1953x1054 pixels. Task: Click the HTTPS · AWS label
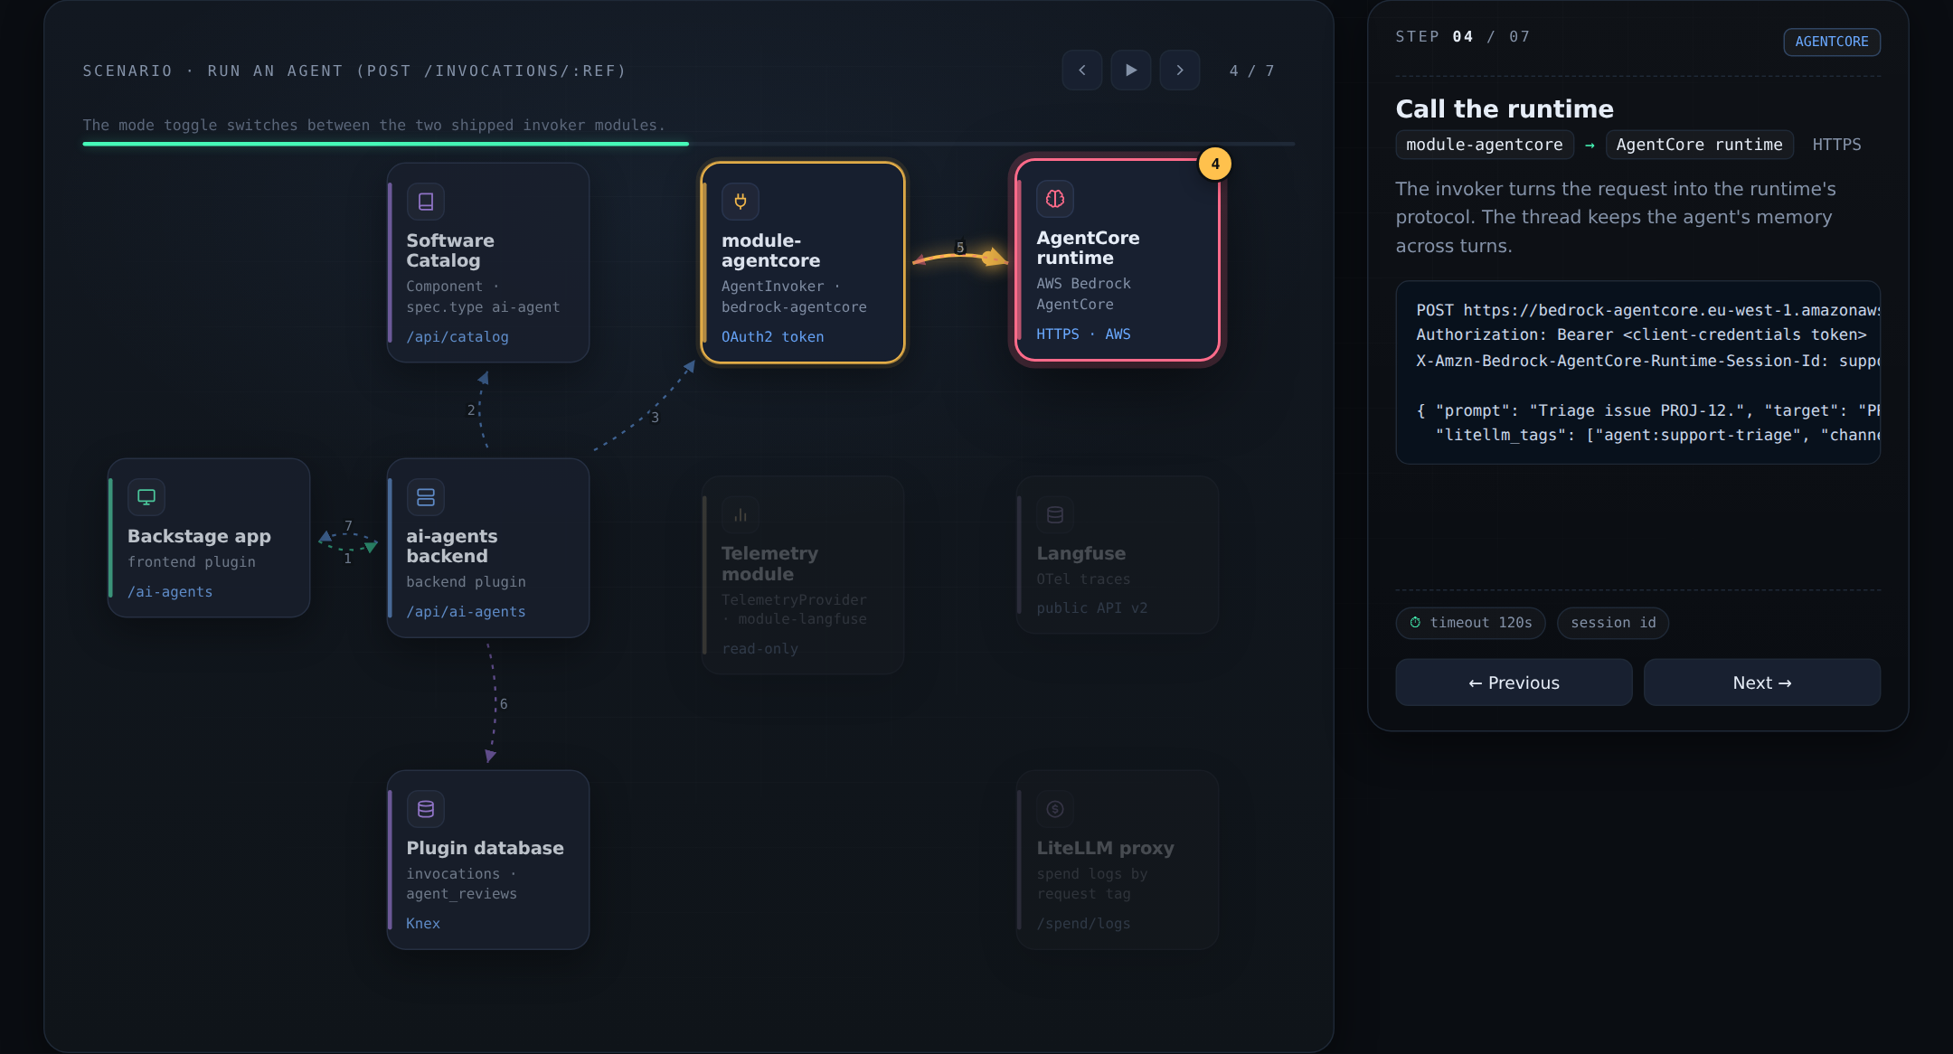(1083, 334)
